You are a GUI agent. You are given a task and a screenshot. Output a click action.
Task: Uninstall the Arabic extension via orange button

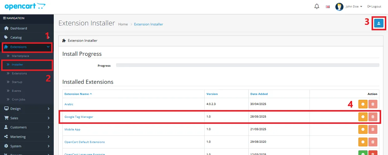(x=363, y=104)
